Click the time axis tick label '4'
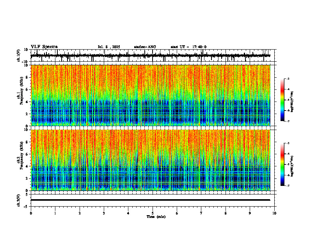The height and width of the screenshot is (239, 309). (x=128, y=213)
